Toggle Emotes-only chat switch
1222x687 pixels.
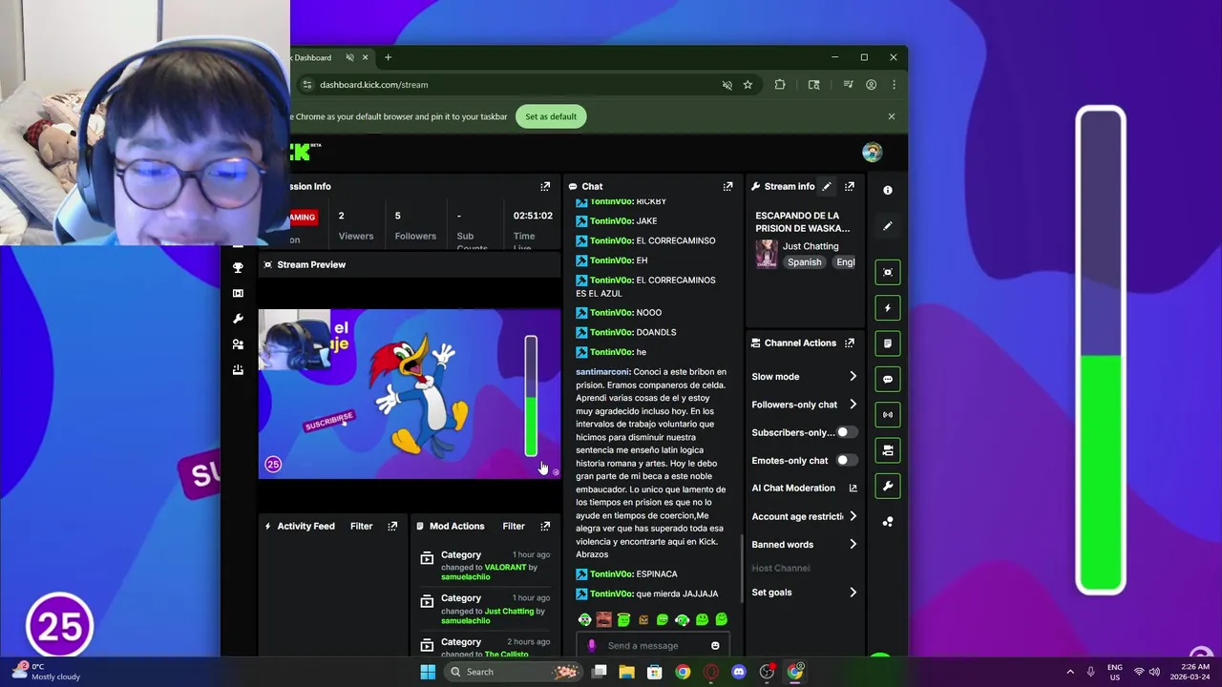click(x=847, y=460)
